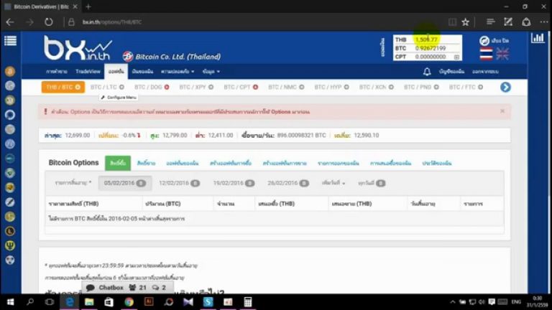Click the Configure Menu button
Viewport: 552px width, 310px height.
[119, 98]
